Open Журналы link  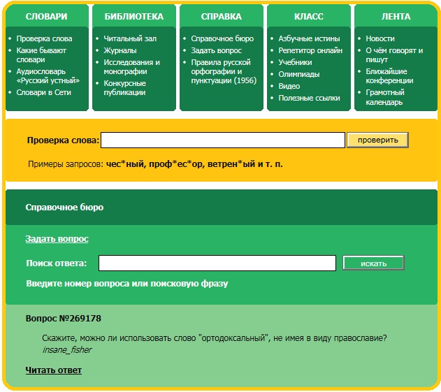pyautogui.click(x=120, y=50)
